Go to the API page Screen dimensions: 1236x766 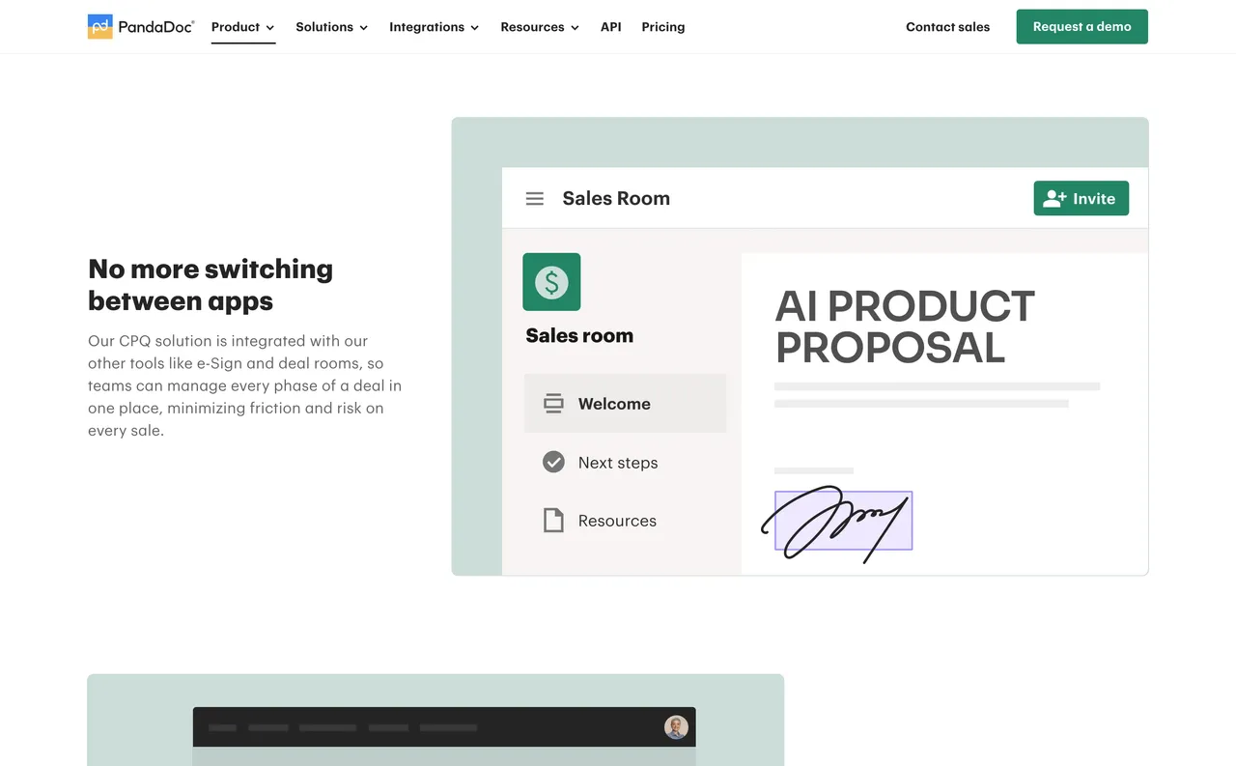tap(610, 27)
